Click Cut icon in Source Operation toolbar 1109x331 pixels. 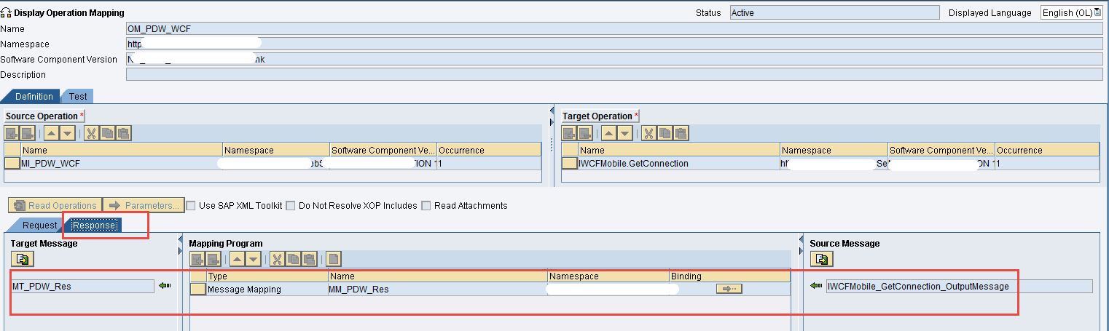coord(91,133)
